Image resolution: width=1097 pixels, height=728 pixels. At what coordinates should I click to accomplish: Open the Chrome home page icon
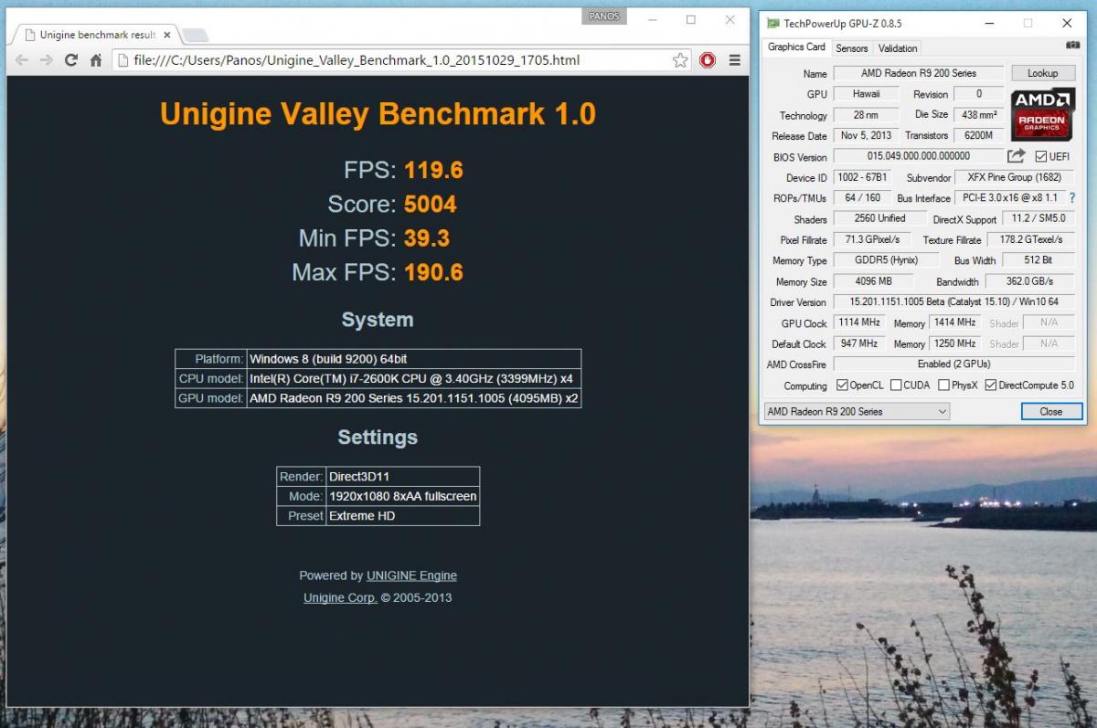pyautogui.click(x=96, y=60)
